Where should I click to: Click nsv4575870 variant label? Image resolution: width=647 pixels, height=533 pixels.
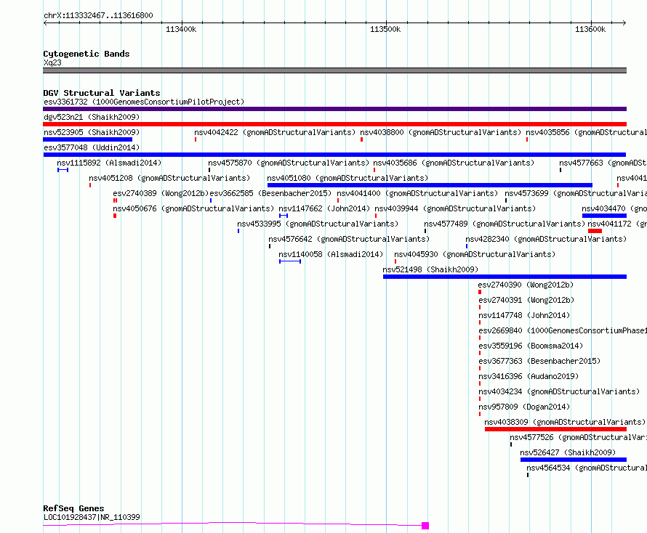coord(289,163)
